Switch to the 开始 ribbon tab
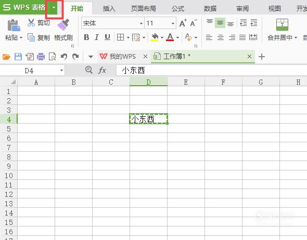 point(77,9)
